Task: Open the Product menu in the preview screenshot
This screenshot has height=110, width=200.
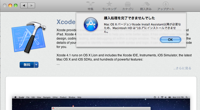Action: coord(63,97)
